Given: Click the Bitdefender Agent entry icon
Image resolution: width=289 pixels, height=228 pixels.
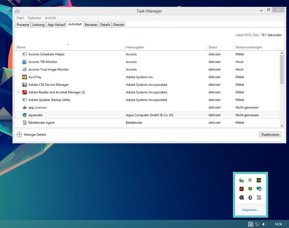Looking at the screenshot, I should [24, 123].
